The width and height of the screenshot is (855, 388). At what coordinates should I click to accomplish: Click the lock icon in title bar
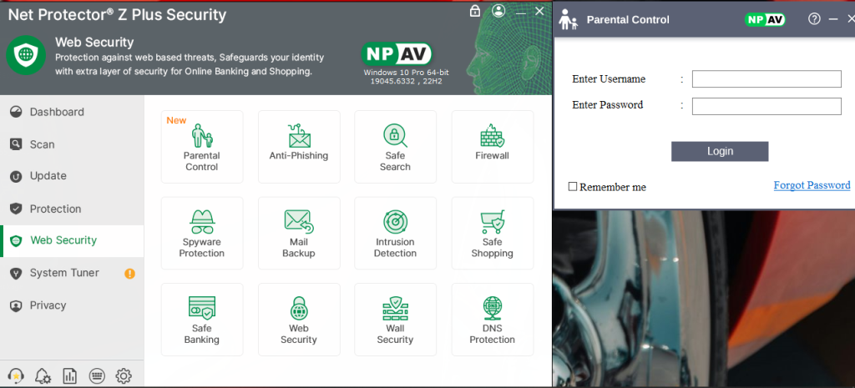(475, 11)
